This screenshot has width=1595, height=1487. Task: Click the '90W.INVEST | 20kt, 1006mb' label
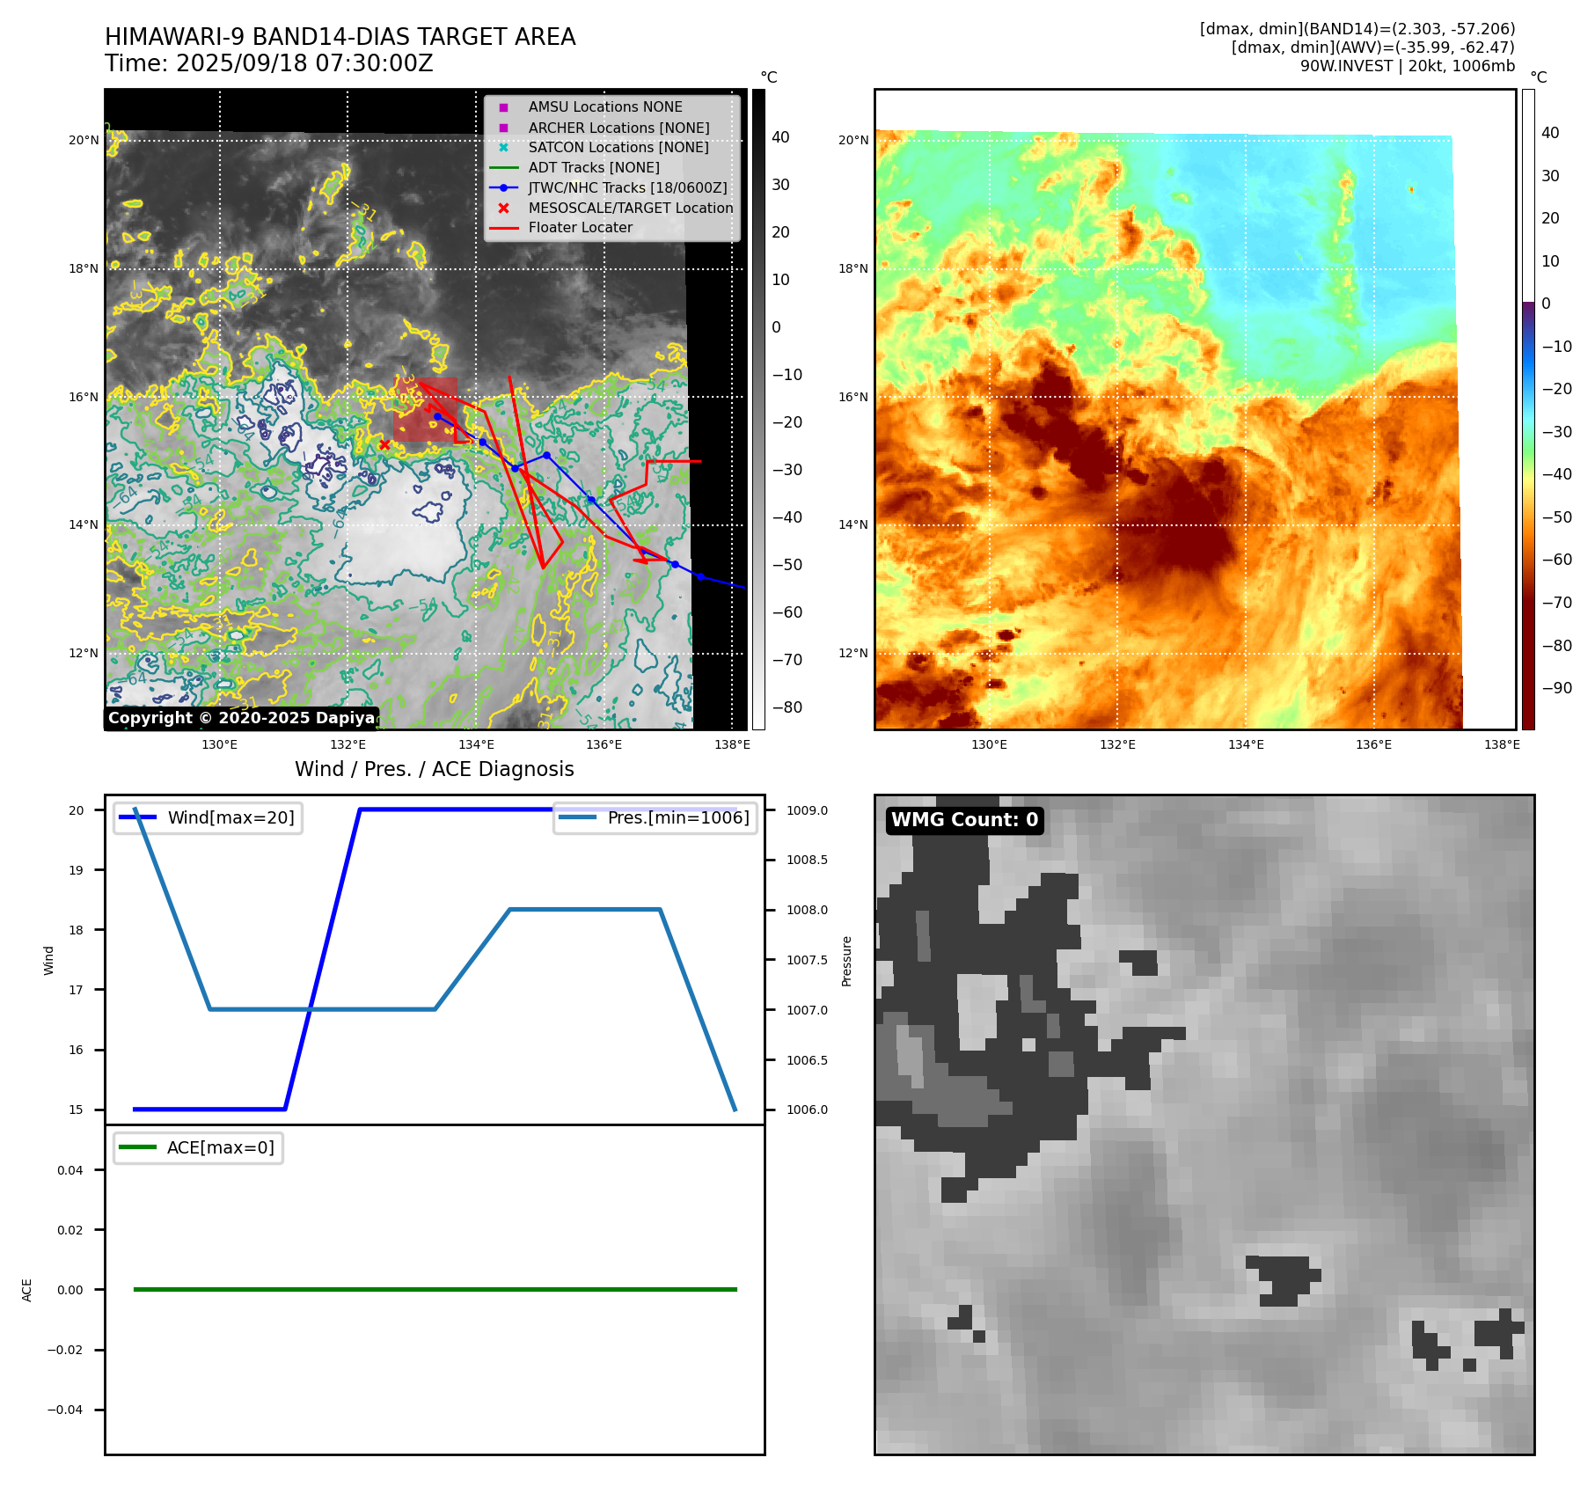(1408, 66)
